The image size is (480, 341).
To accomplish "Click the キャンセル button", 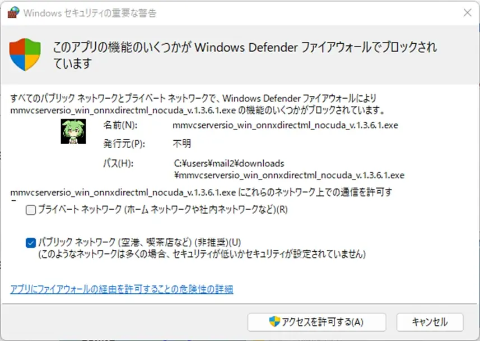I will (x=430, y=322).
